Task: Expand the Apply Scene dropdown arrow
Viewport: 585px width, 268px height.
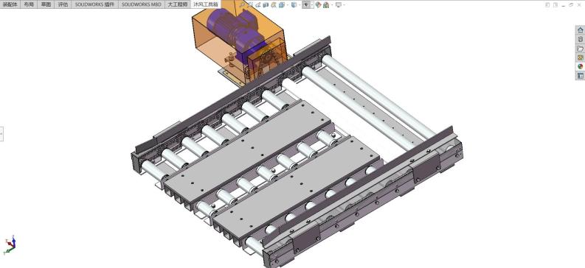Action: click(x=332, y=5)
